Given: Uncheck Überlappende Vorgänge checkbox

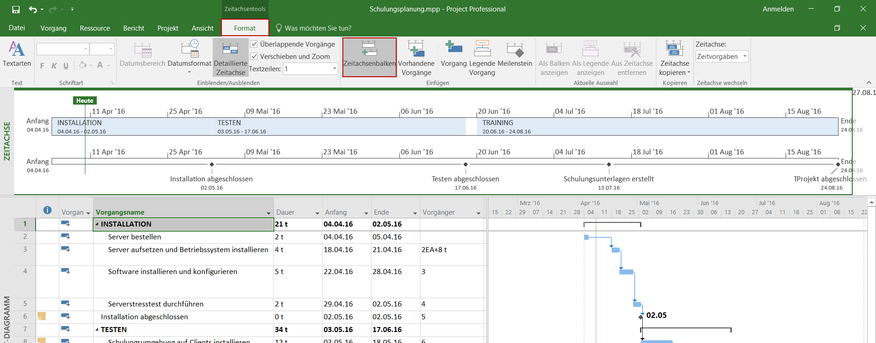Looking at the screenshot, I should [254, 44].
